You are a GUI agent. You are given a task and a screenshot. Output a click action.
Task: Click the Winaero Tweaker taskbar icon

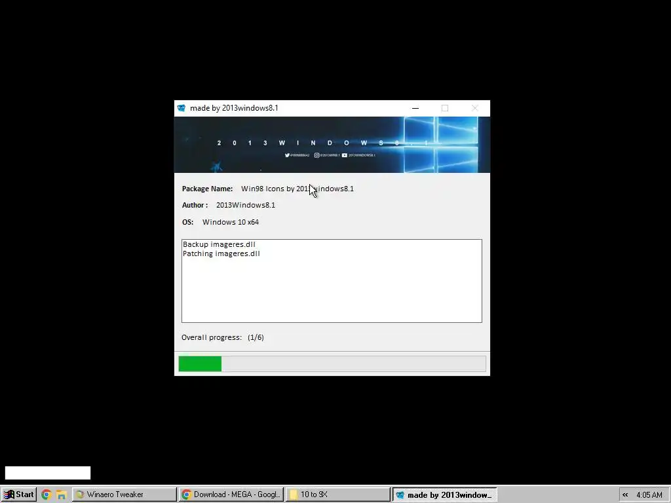tap(80, 495)
